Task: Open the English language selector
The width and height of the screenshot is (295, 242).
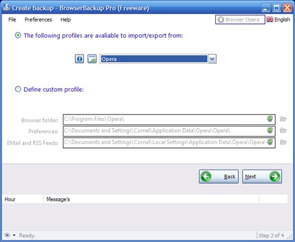Action: tap(278, 20)
